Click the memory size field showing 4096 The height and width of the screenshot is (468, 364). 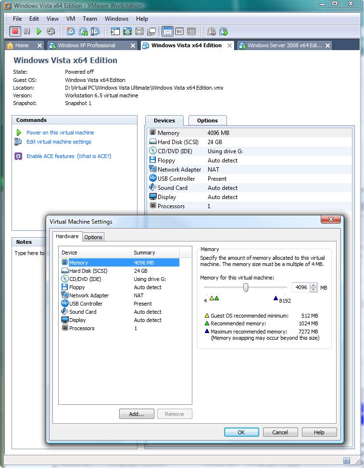pyautogui.click(x=301, y=287)
